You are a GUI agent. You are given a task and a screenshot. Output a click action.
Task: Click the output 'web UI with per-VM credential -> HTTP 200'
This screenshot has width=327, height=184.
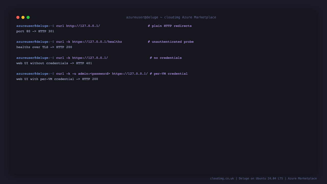coord(57,79)
